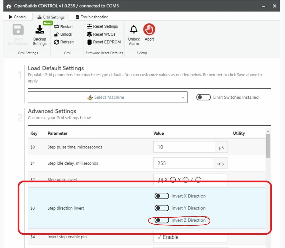Viewport: 285px width, 248px height.
Task: Open the Select Machine dropdown
Action: pos(108,97)
